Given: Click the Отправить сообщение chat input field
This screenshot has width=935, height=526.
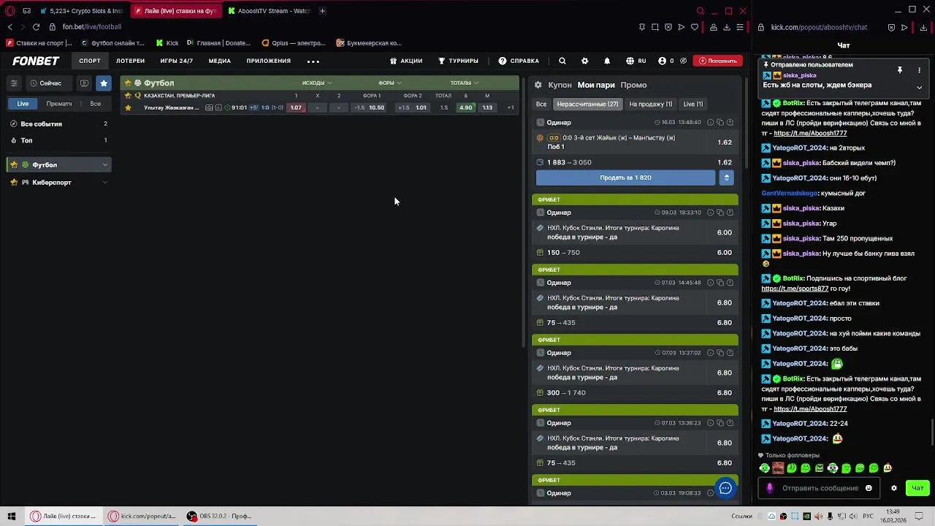Looking at the screenshot, I should [820, 488].
